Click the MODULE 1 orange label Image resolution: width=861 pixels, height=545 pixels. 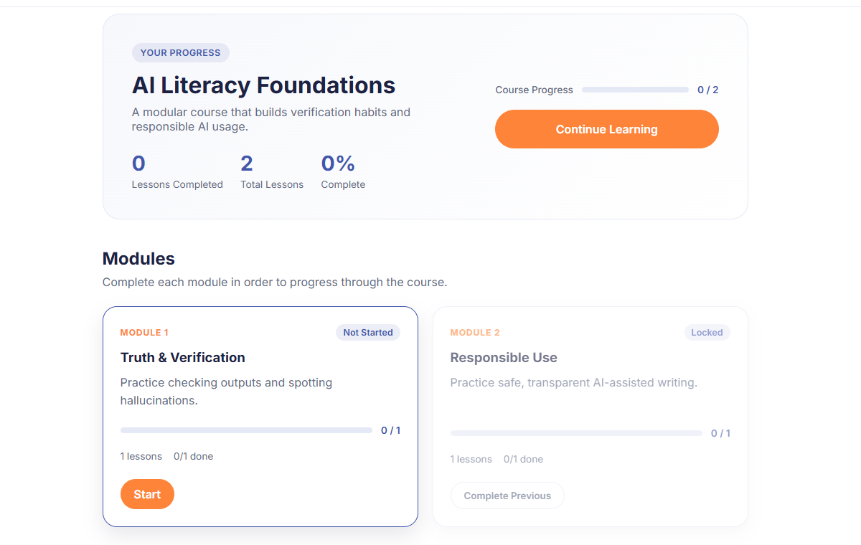coord(144,333)
